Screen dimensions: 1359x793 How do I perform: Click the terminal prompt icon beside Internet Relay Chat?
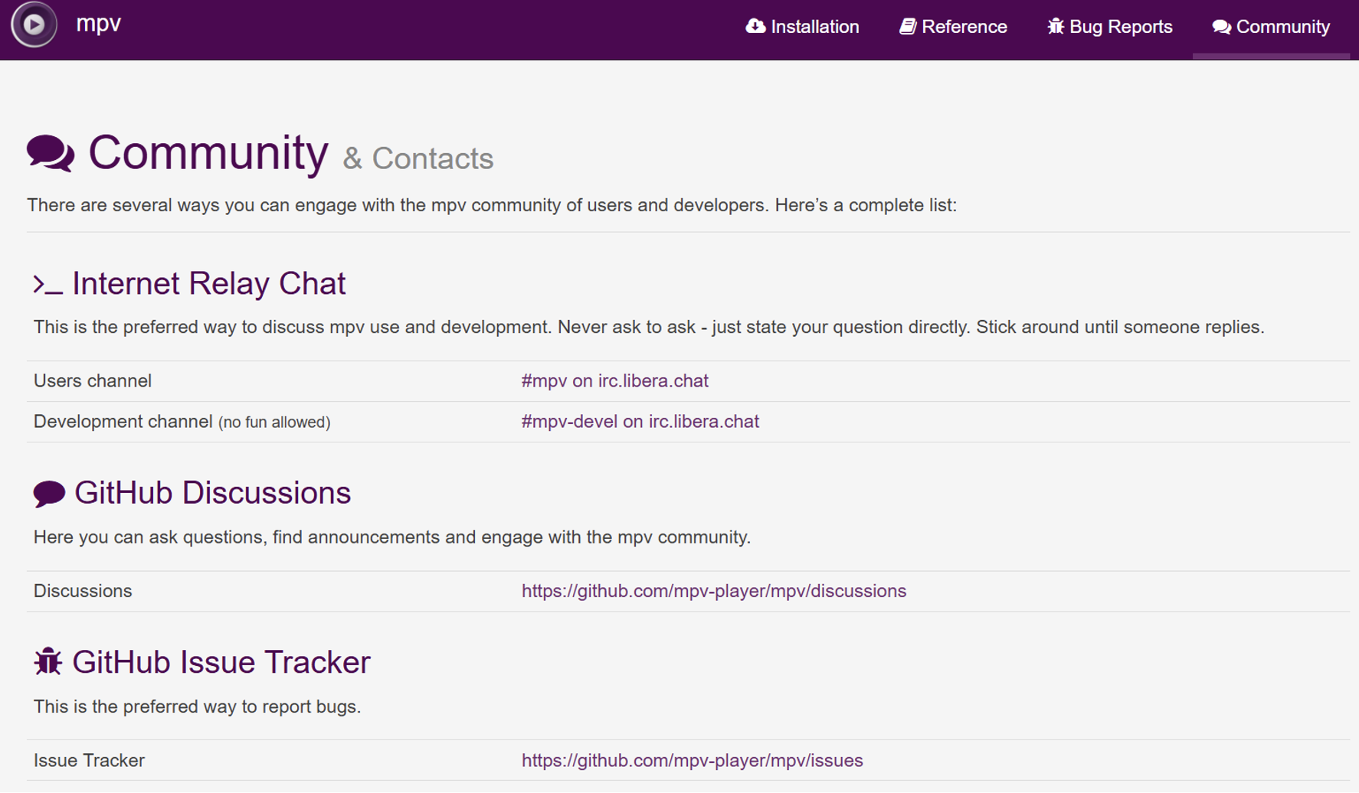(x=47, y=285)
